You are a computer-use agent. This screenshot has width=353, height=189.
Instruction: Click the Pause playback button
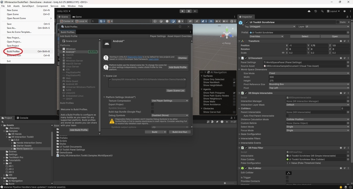tap(189, 11)
